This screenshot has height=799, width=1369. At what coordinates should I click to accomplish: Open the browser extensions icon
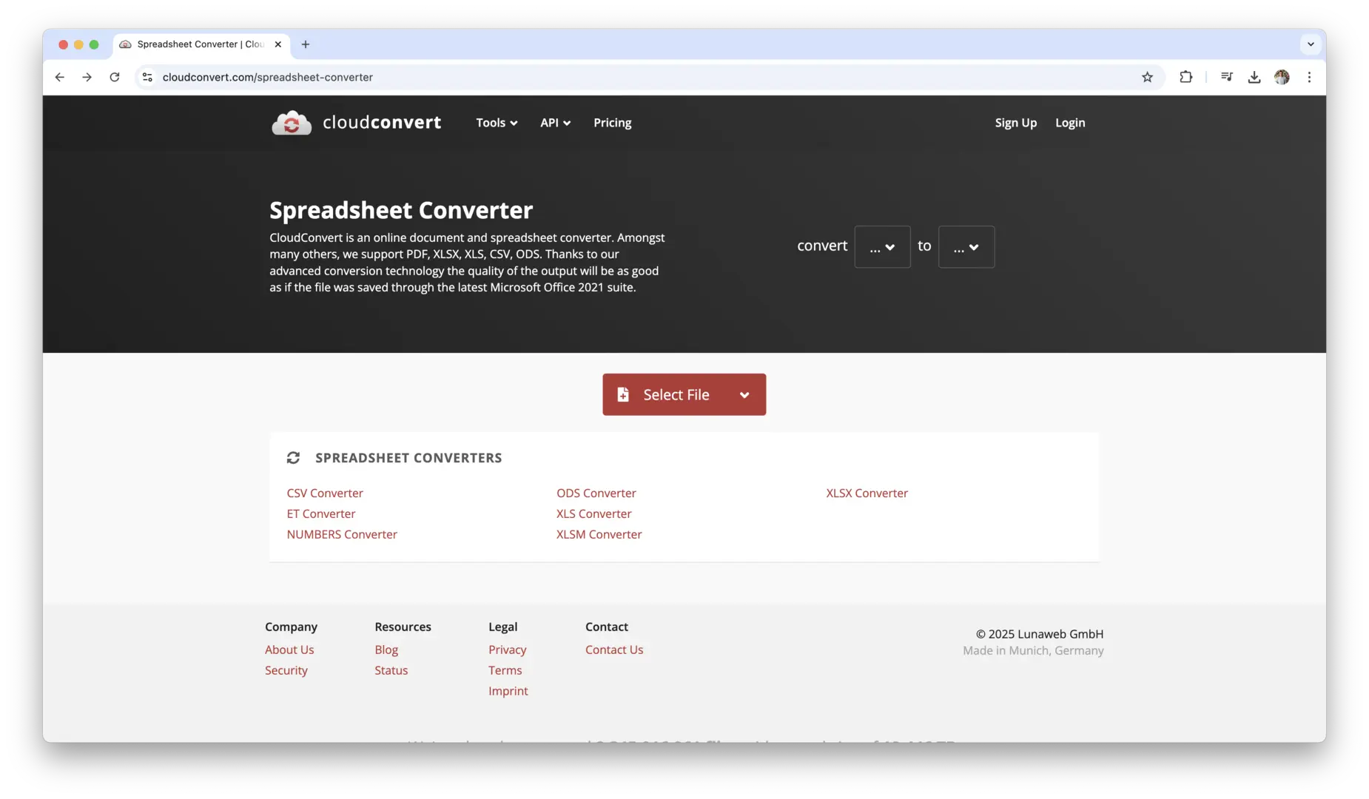tap(1185, 77)
